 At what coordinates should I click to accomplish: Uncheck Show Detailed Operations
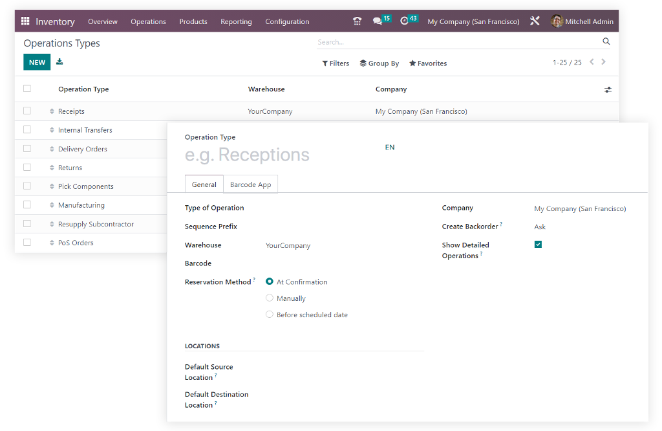[538, 244]
